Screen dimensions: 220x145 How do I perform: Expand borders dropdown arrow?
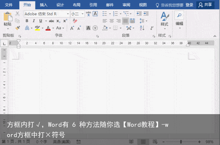pos(121,28)
